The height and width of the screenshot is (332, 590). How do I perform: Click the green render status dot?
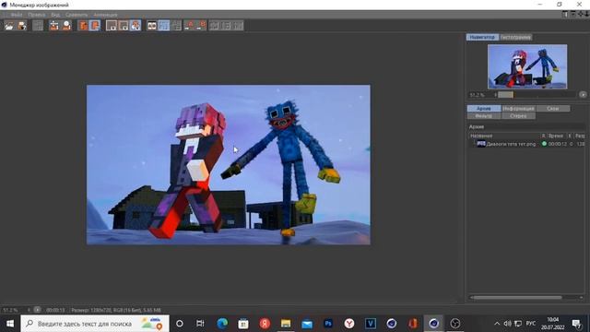pos(544,144)
